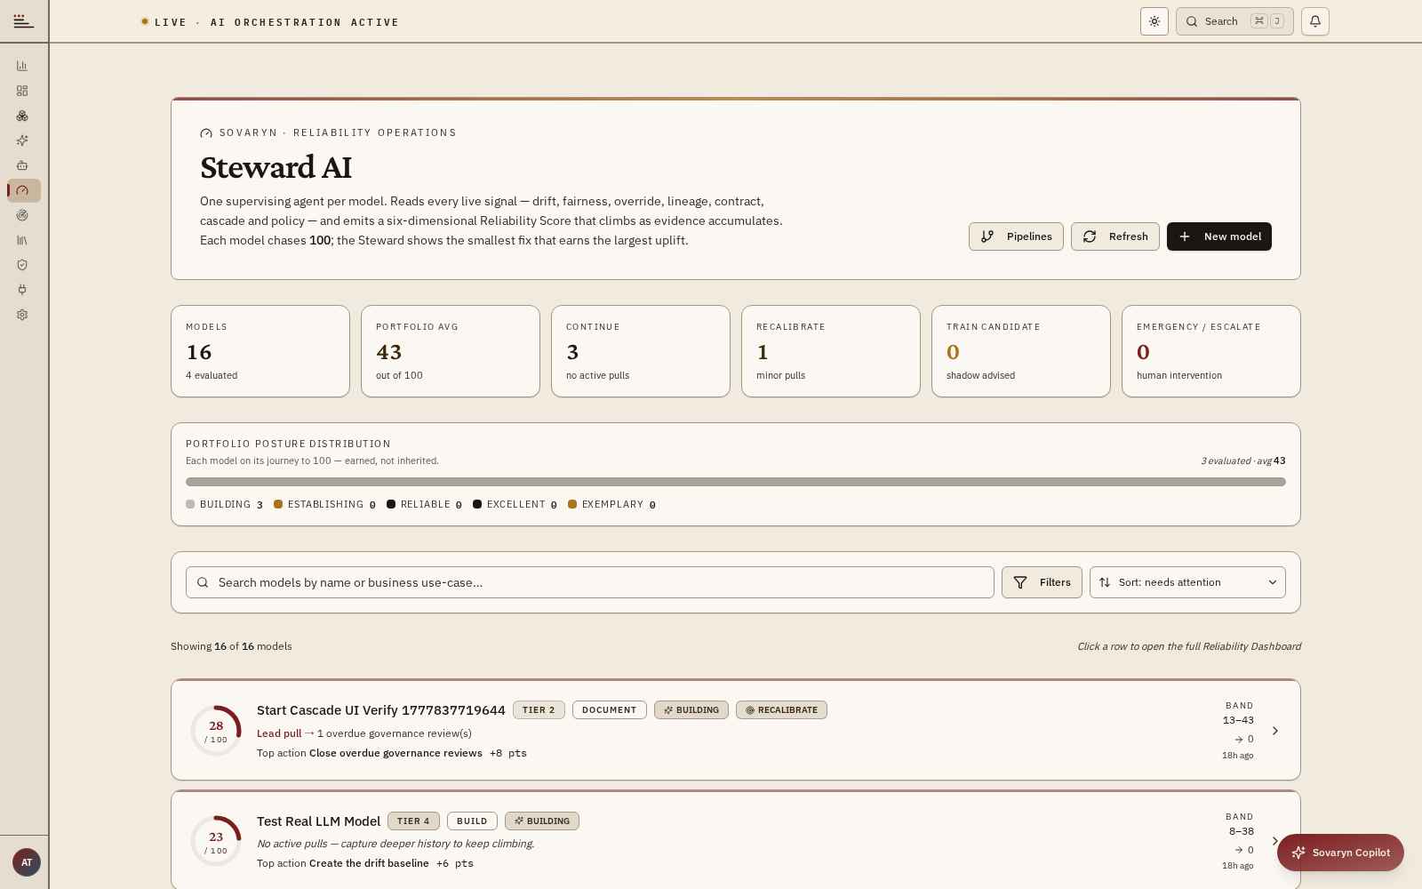Open the Filters button
Image resolution: width=1422 pixels, height=889 pixels.
point(1042,582)
